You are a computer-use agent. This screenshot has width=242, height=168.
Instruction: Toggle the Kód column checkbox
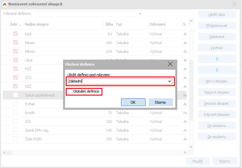(16, 34)
